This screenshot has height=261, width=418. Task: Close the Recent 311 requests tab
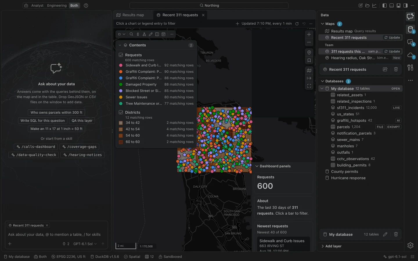(203, 15)
